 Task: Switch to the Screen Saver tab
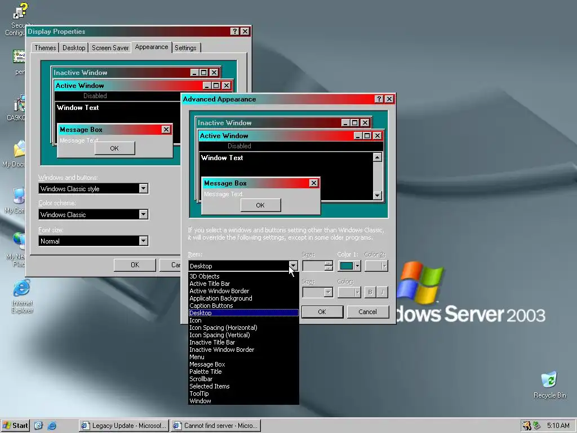point(110,48)
